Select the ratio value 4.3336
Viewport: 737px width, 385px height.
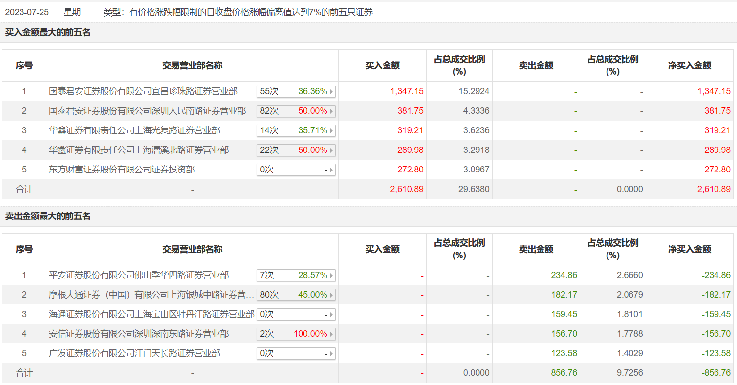click(x=476, y=111)
